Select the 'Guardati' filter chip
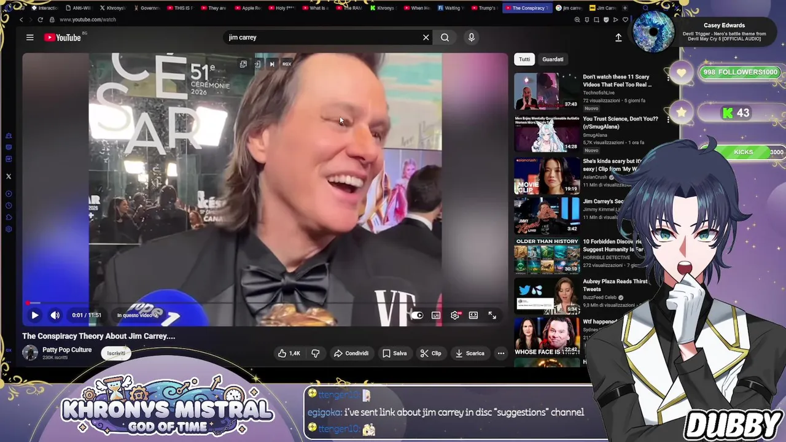 point(553,60)
